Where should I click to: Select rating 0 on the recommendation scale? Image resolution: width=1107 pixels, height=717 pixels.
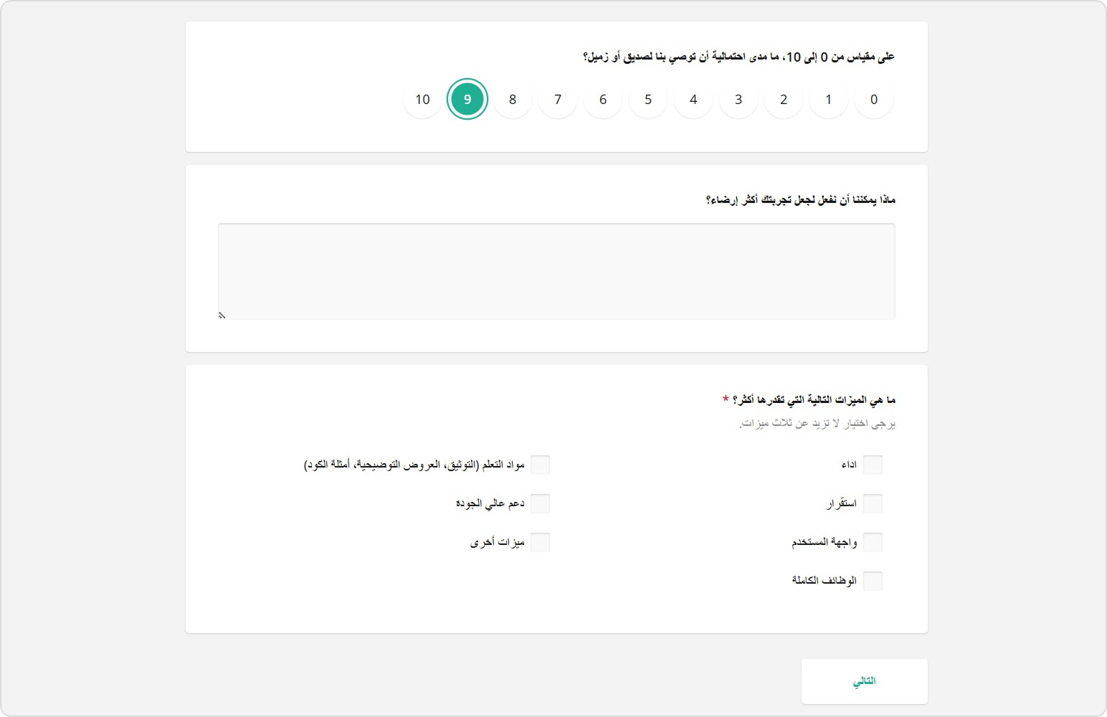[873, 99]
